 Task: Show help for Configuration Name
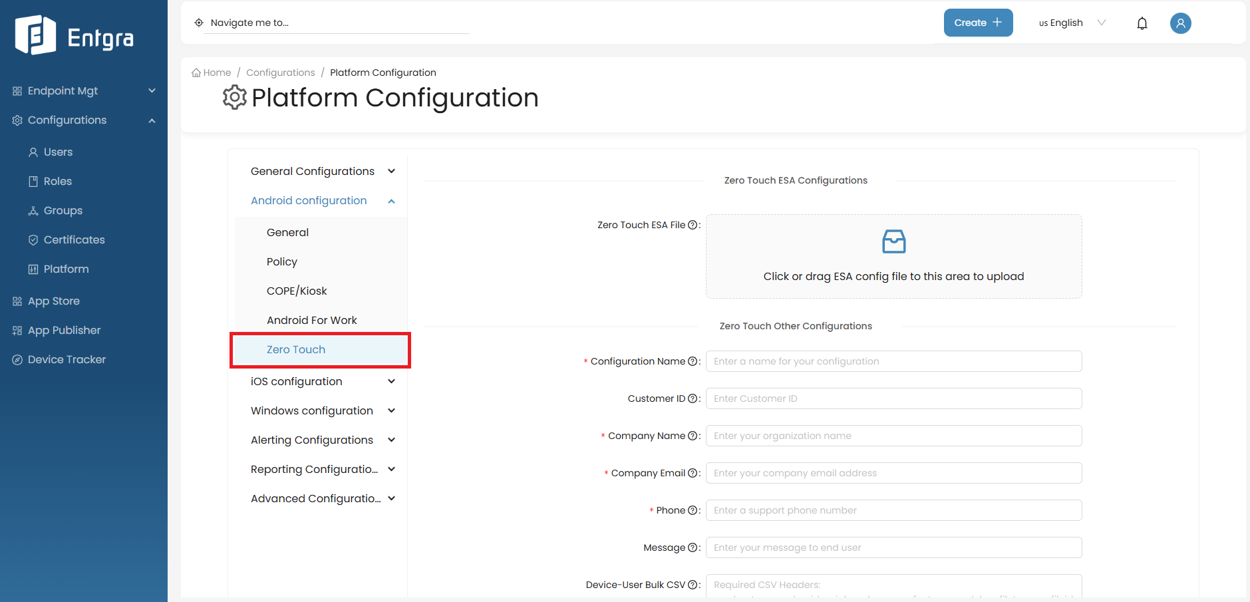click(x=693, y=361)
